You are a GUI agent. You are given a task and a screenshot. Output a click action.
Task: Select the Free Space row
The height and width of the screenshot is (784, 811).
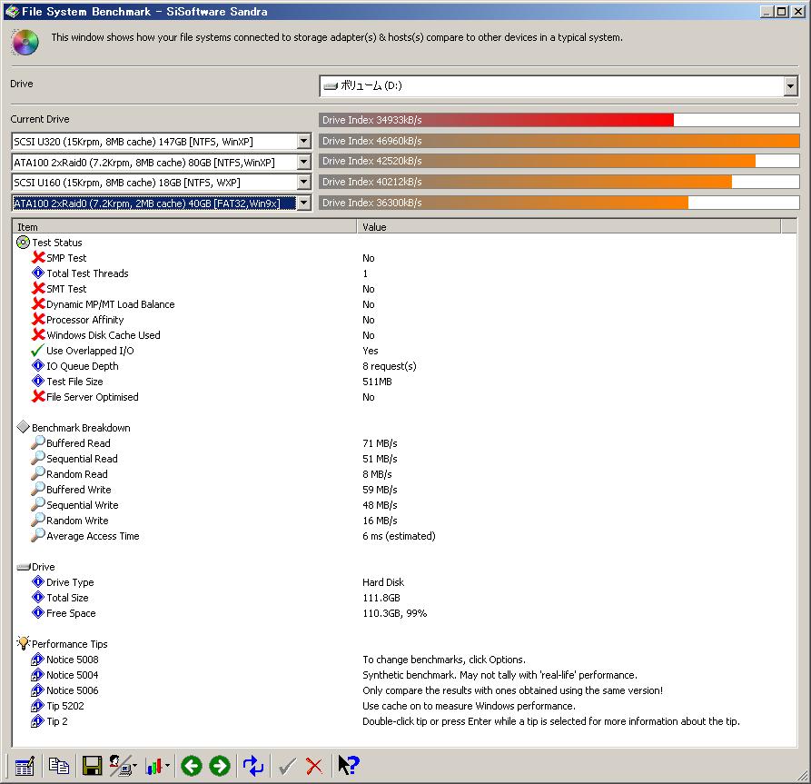coord(403,613)
